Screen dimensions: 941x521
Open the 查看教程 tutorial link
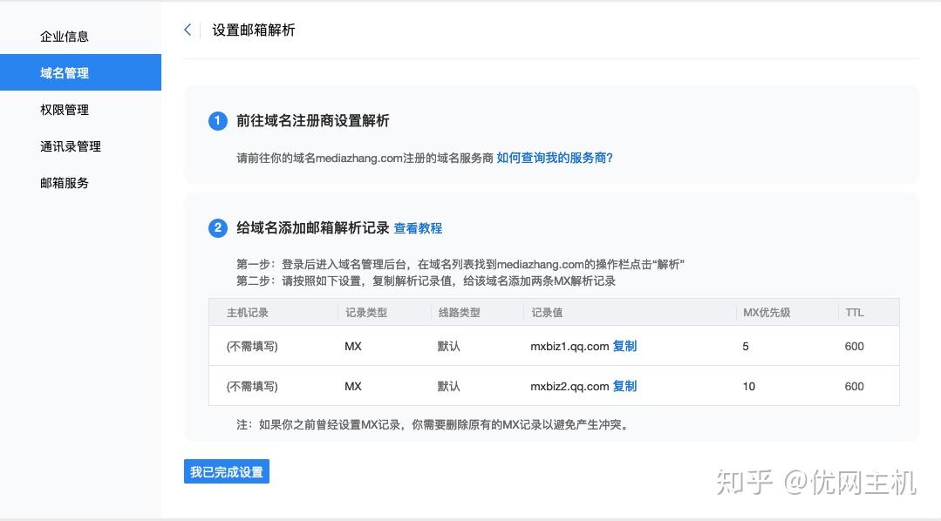coord(419,228)
